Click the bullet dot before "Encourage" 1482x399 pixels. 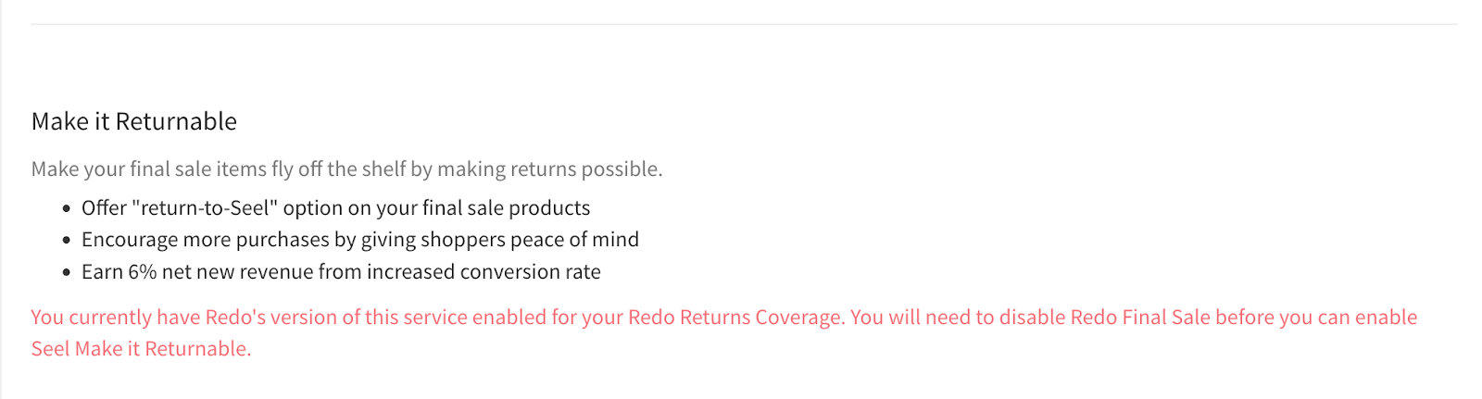[x=67, y=241]
